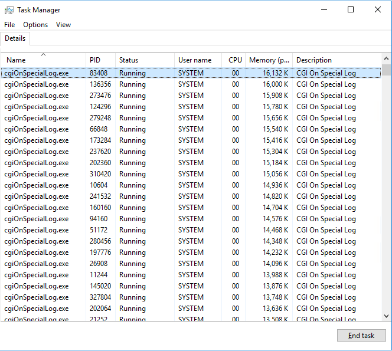Click the 15,656 K memory value
Viewport: 392px width, 351px height.
point(276,118)
